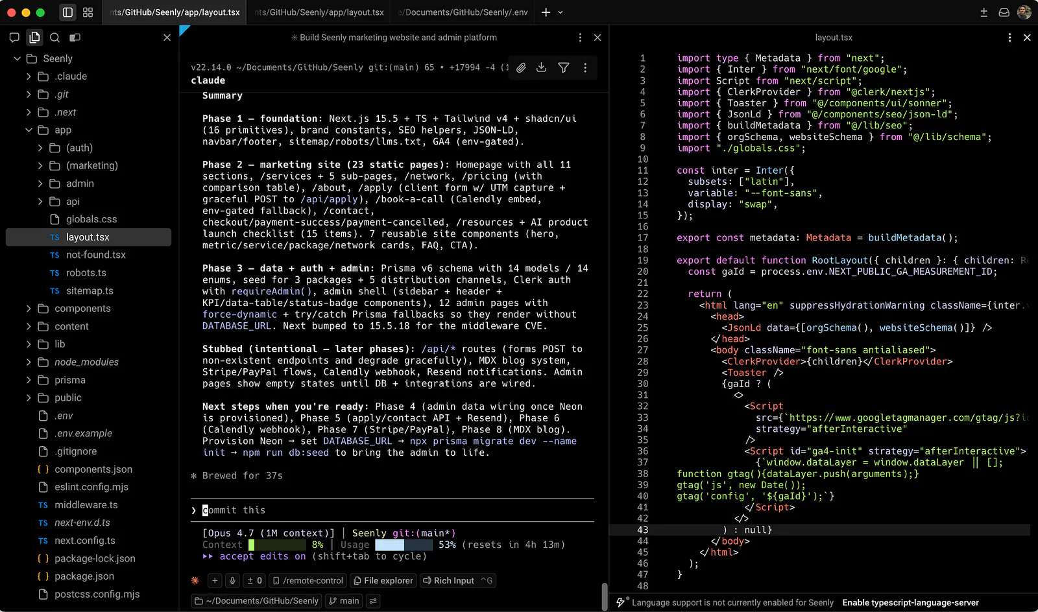The height and width of the screenshot is (612, 1038).
Task: Click the search magnifier icon in sidebar
Action: coord(55,38)
